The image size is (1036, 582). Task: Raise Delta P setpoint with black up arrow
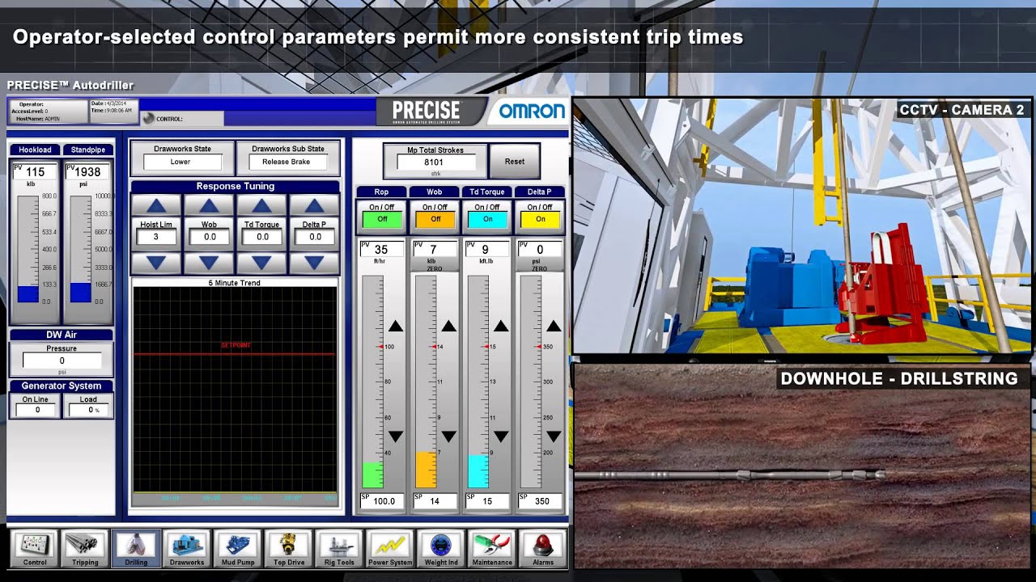click(554, 326)
